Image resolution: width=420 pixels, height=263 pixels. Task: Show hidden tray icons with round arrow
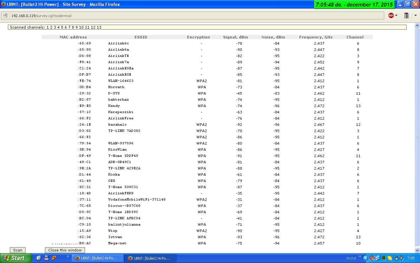tap(366, 258)
